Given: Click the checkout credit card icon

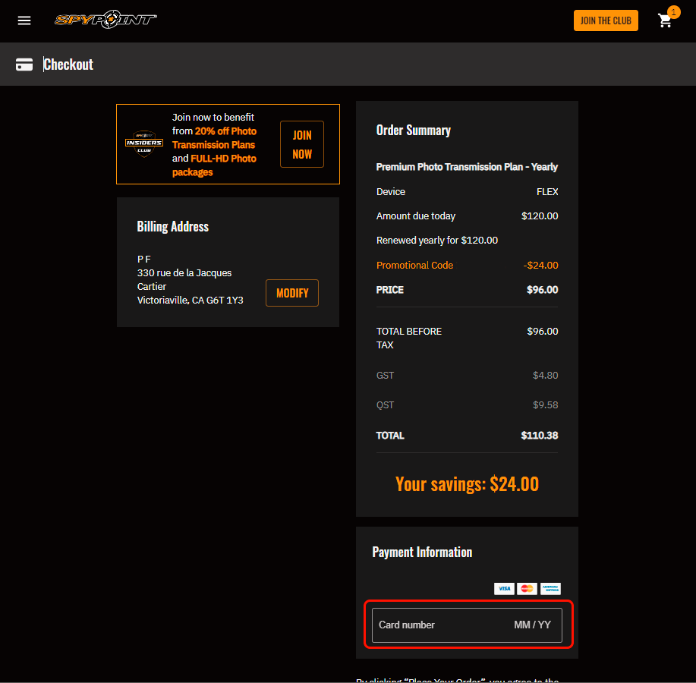Looking at the screenshot, I should click(24, 65).
